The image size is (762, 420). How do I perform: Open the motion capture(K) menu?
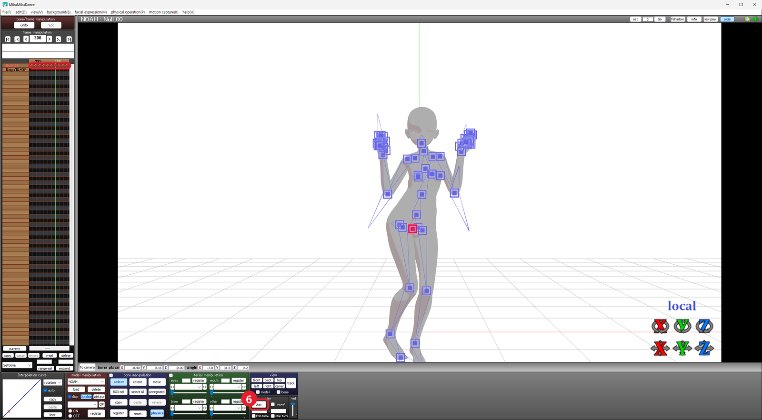tap(163, 12)
